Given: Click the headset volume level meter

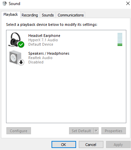Looking at the screenshot, I should pos(120,39).
